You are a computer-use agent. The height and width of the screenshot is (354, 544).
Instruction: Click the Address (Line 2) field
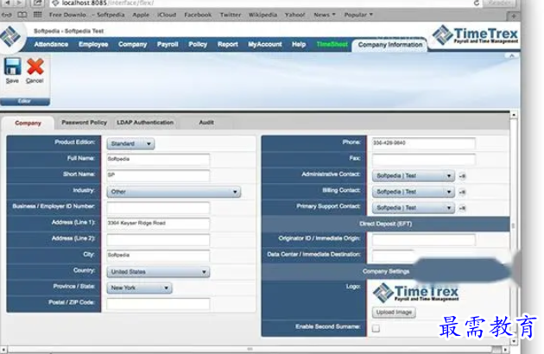pyautogui.click(x=158, y=239)
